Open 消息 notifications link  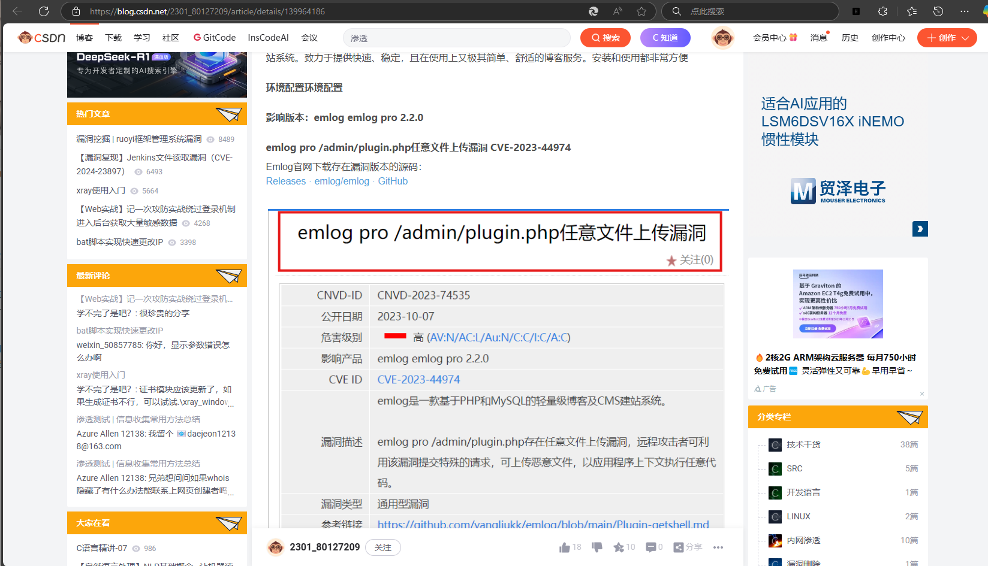click(x=819, y=38)
